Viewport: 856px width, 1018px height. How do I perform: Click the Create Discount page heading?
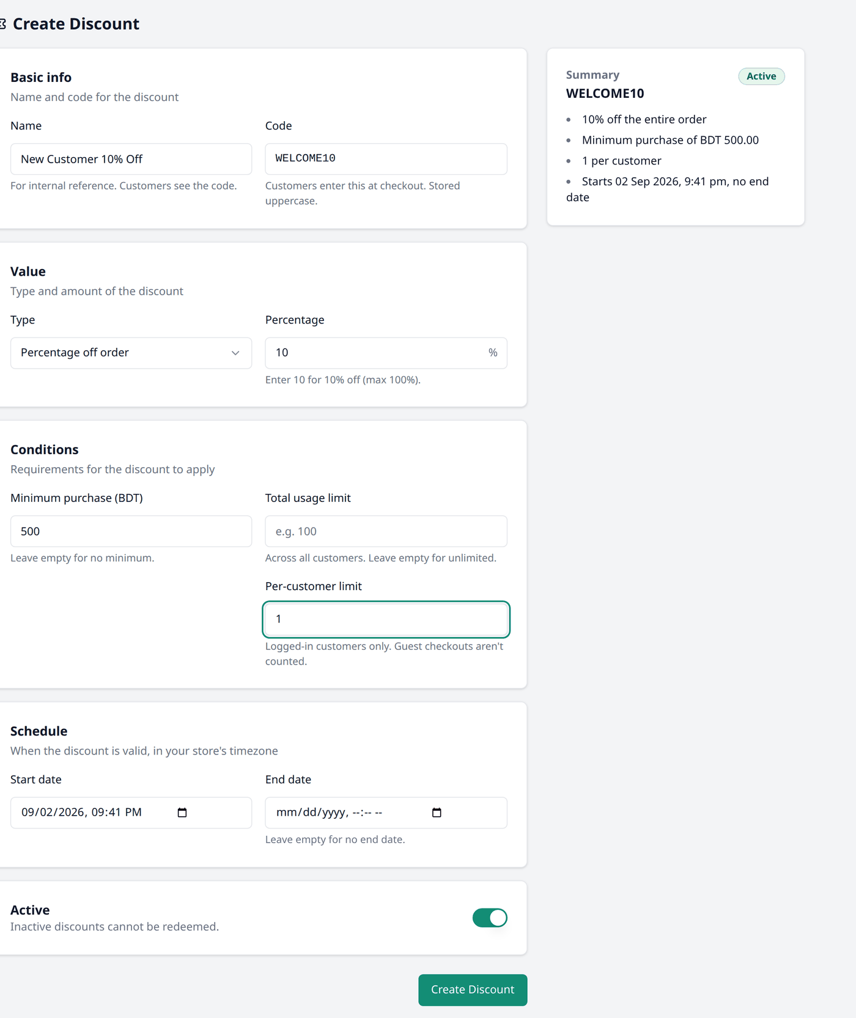click(76, 24)
